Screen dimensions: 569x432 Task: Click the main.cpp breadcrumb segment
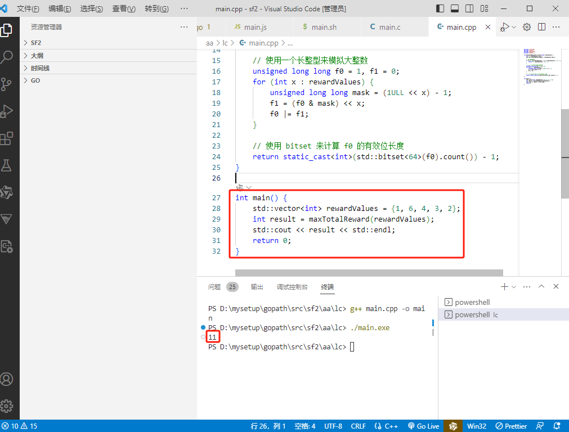click(259, 43)
